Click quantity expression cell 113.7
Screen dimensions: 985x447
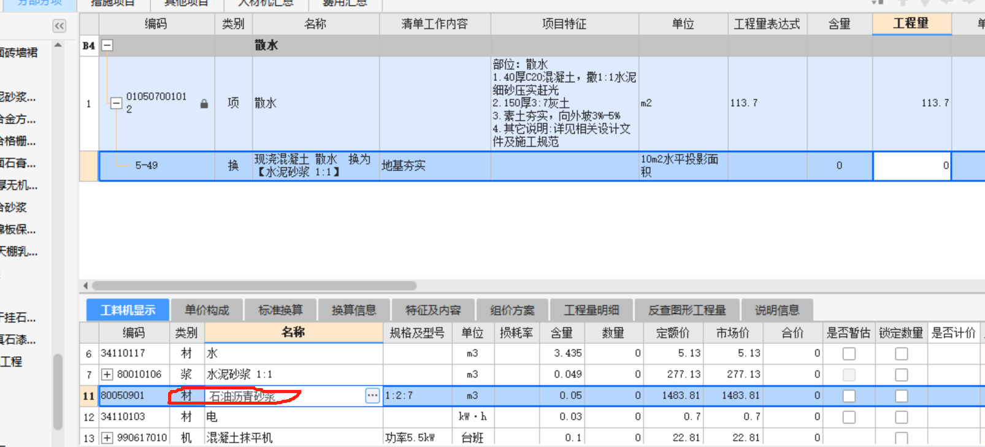pos(767,103)
